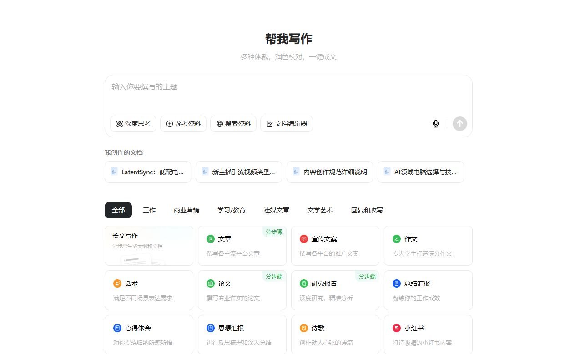Open the 文档编辑器 document editor
The image size is (570, 354).
click(287, 124)
